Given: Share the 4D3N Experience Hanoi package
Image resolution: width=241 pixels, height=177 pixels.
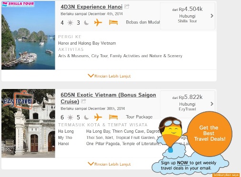Looking at the screenshot, I should tap(127, 6).
